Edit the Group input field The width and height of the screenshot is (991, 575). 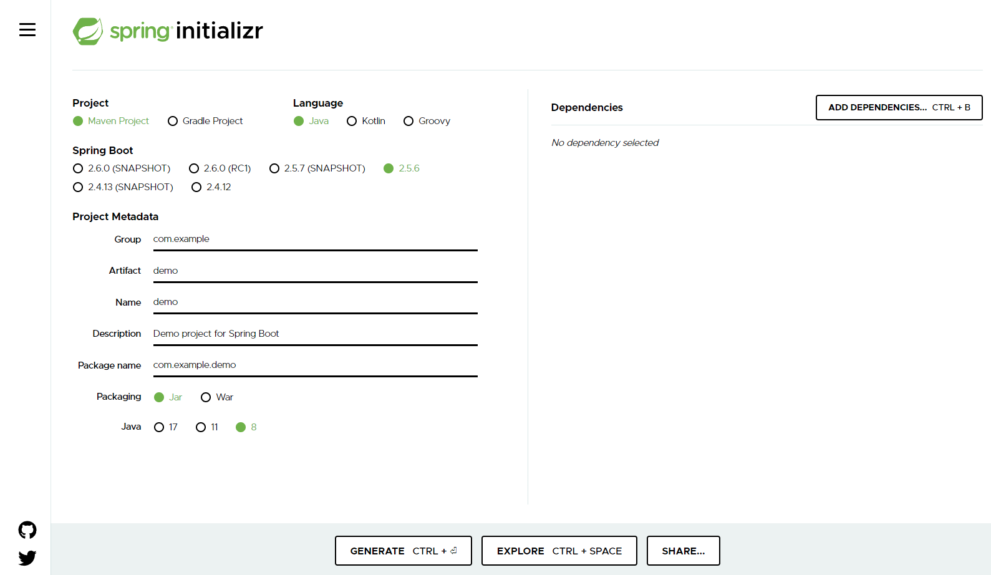316,239
